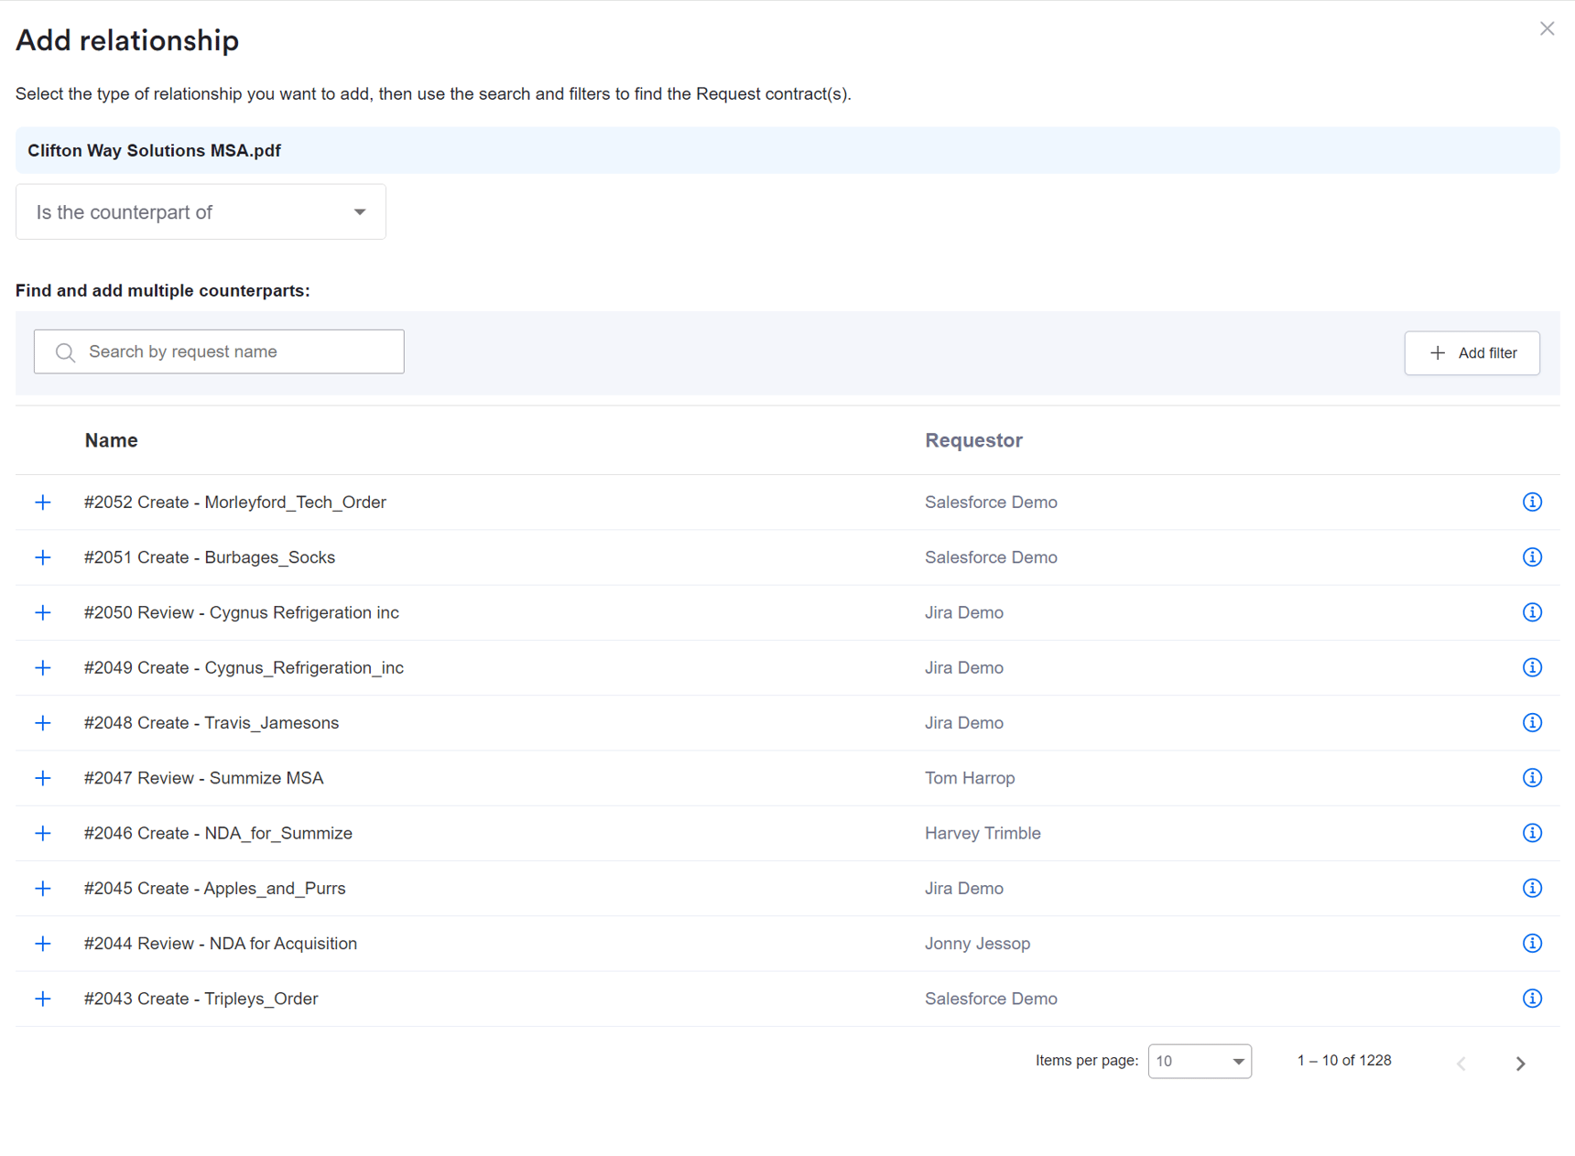View info for #2051 Create - Burbages_Socks
The height and width of the screenshot is (1156, 1575).
point(1532,556)
